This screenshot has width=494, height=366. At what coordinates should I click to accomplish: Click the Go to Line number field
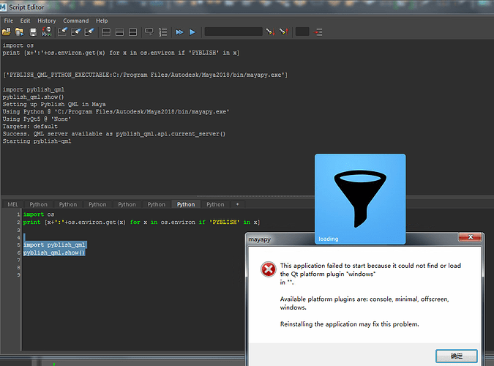pyautogui.click(x=302, y=31)
